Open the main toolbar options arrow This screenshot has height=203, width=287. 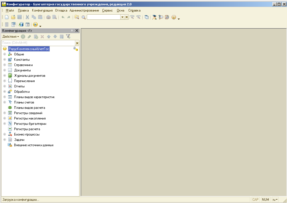[x=179, y=19]
